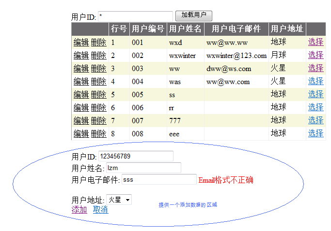This screenshot has height=231, width=331.
Task: Delete the row for user 005
Action: [x=99, y=95]
